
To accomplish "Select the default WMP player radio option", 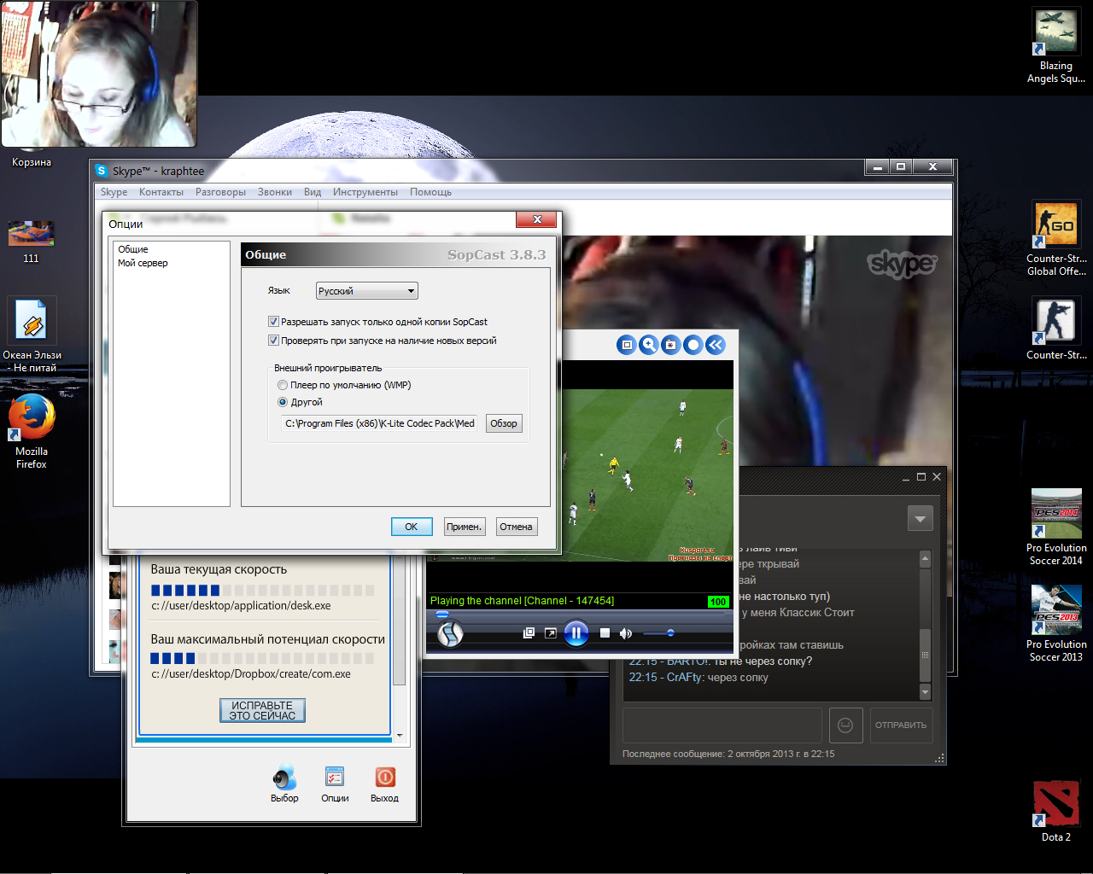I will (283, 385).
